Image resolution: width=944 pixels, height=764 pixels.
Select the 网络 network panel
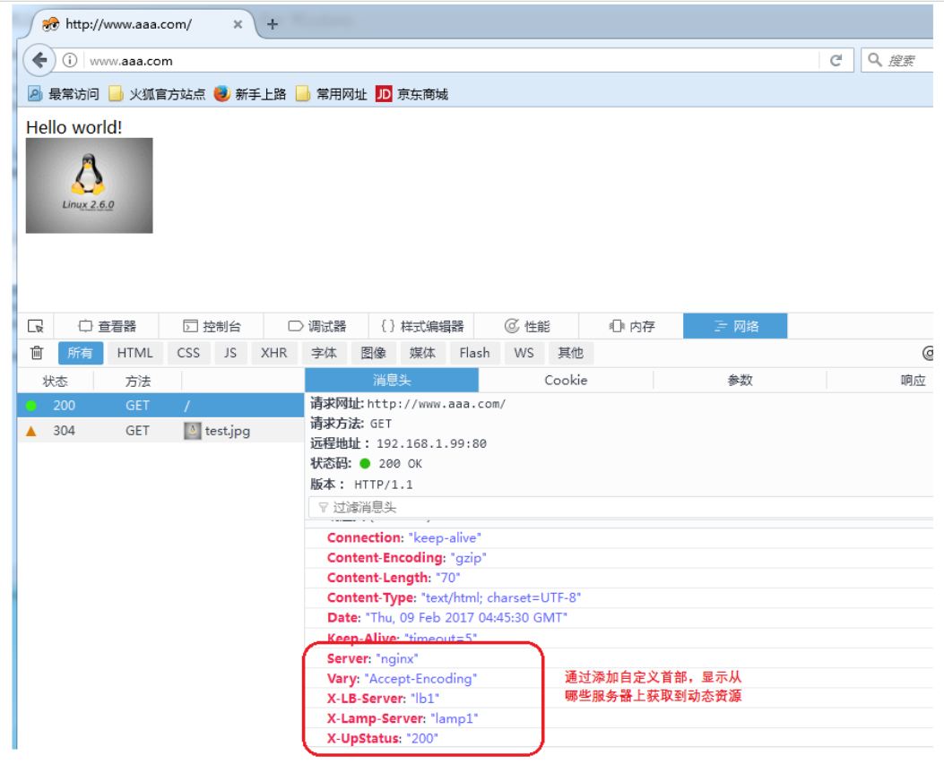pos(735,326)
